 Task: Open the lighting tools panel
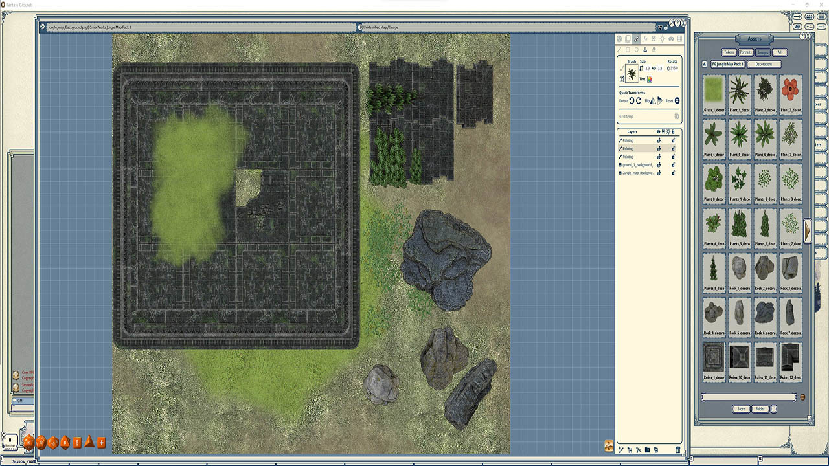coord(663,39)
